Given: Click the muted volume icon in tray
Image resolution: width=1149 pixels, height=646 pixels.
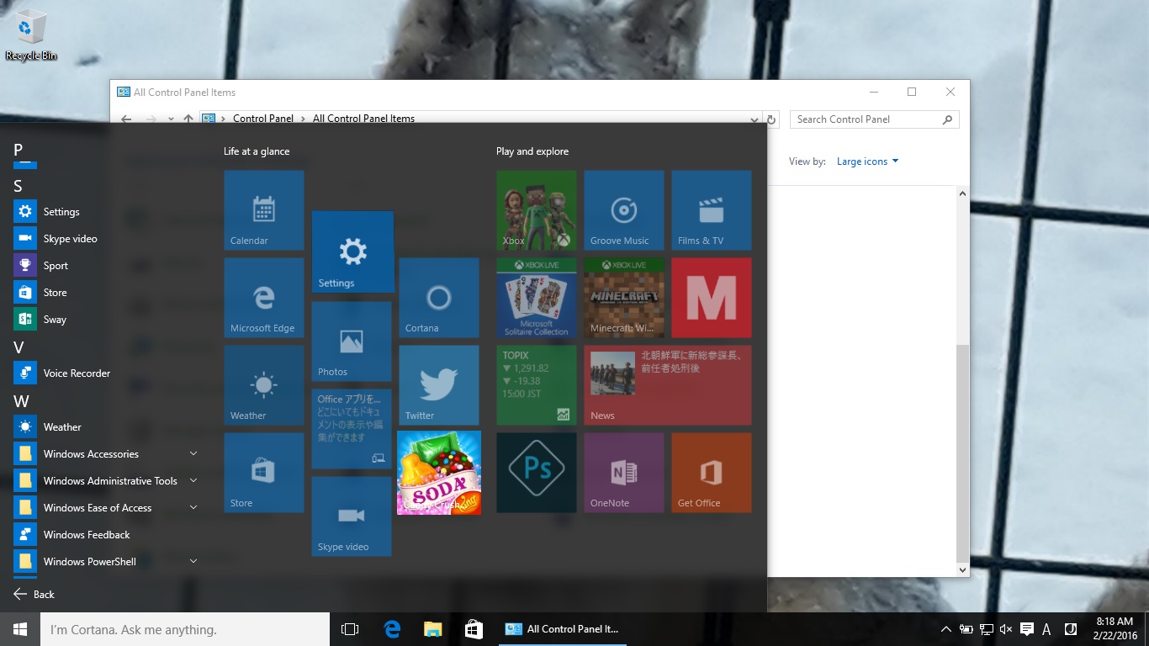Looking at the screenshot, I should tap(1006, 629).
